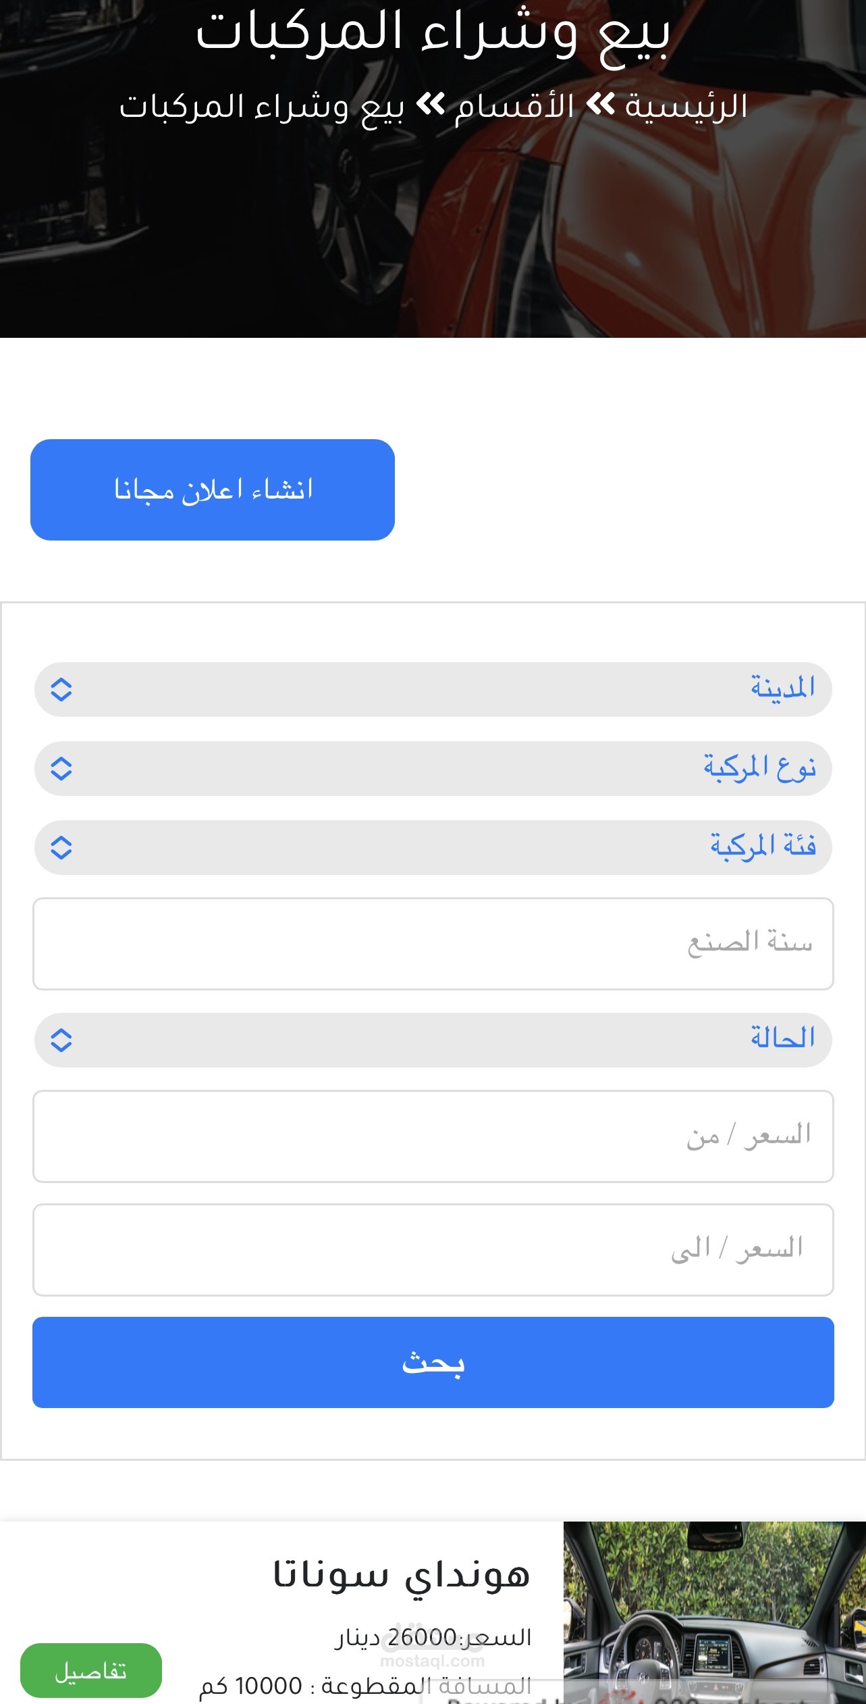The width and height of the screenshot is (866, 1704).
Task: Click the chevron after الأقسام in breadcrumb
Action: coord(430,105)
